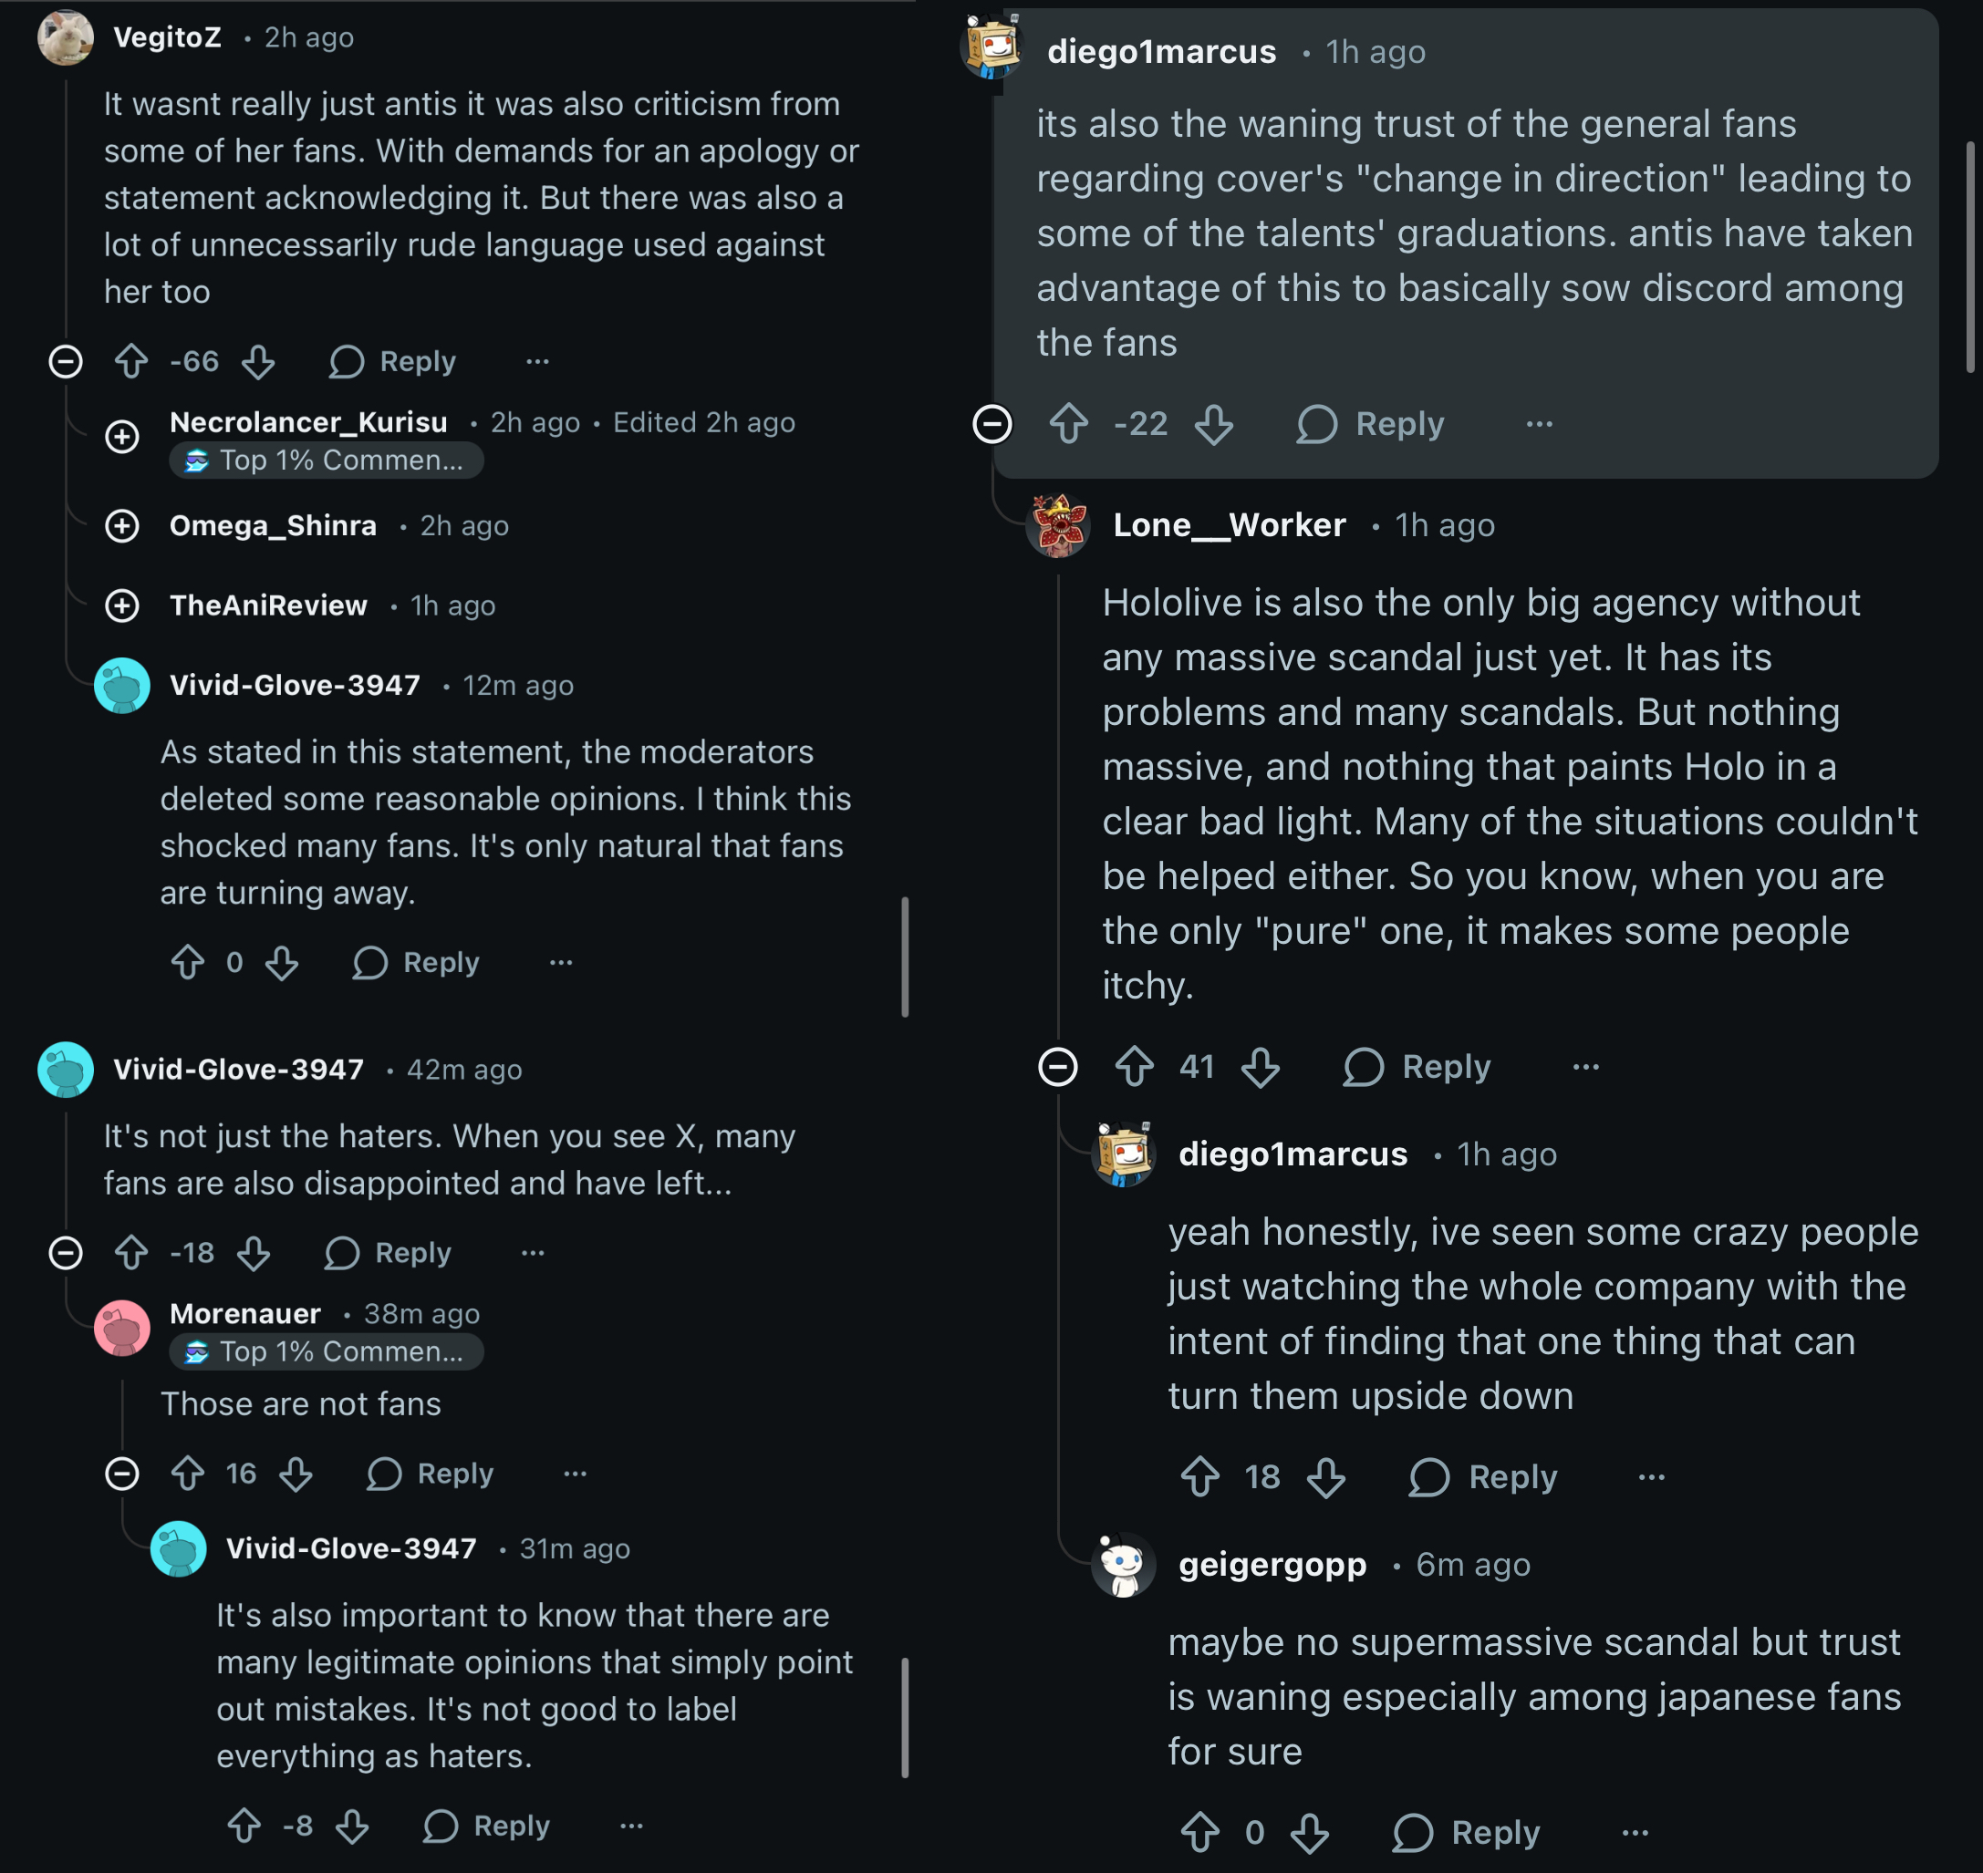
Task: Upvote Lone__Worker's comment with 41 points
Action: pos(1135,1066)
